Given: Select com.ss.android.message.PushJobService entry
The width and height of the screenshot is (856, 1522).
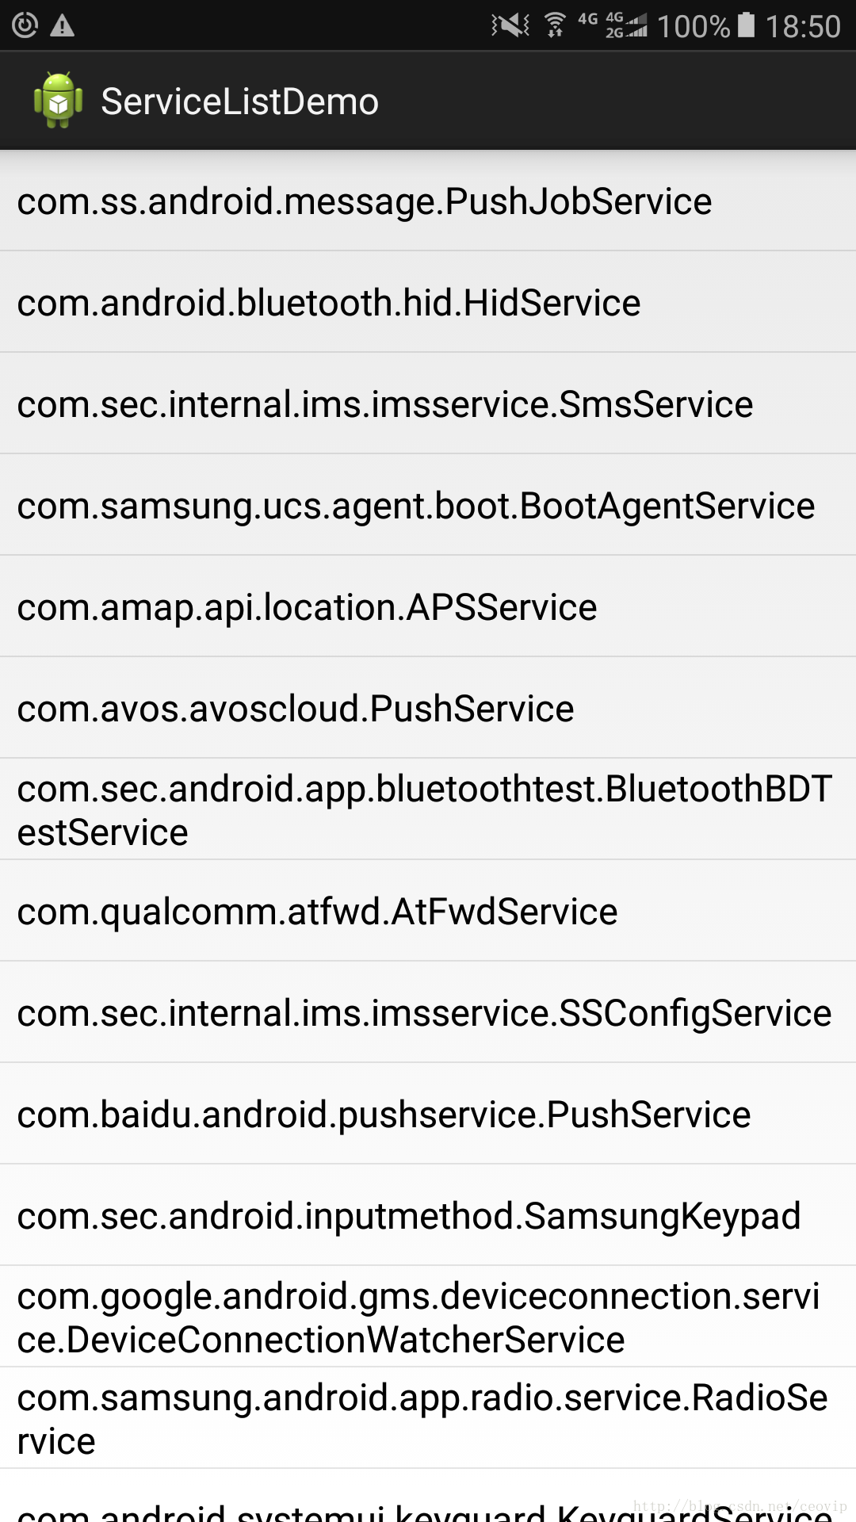Looking at the screenshot, I should coord(428,201).
